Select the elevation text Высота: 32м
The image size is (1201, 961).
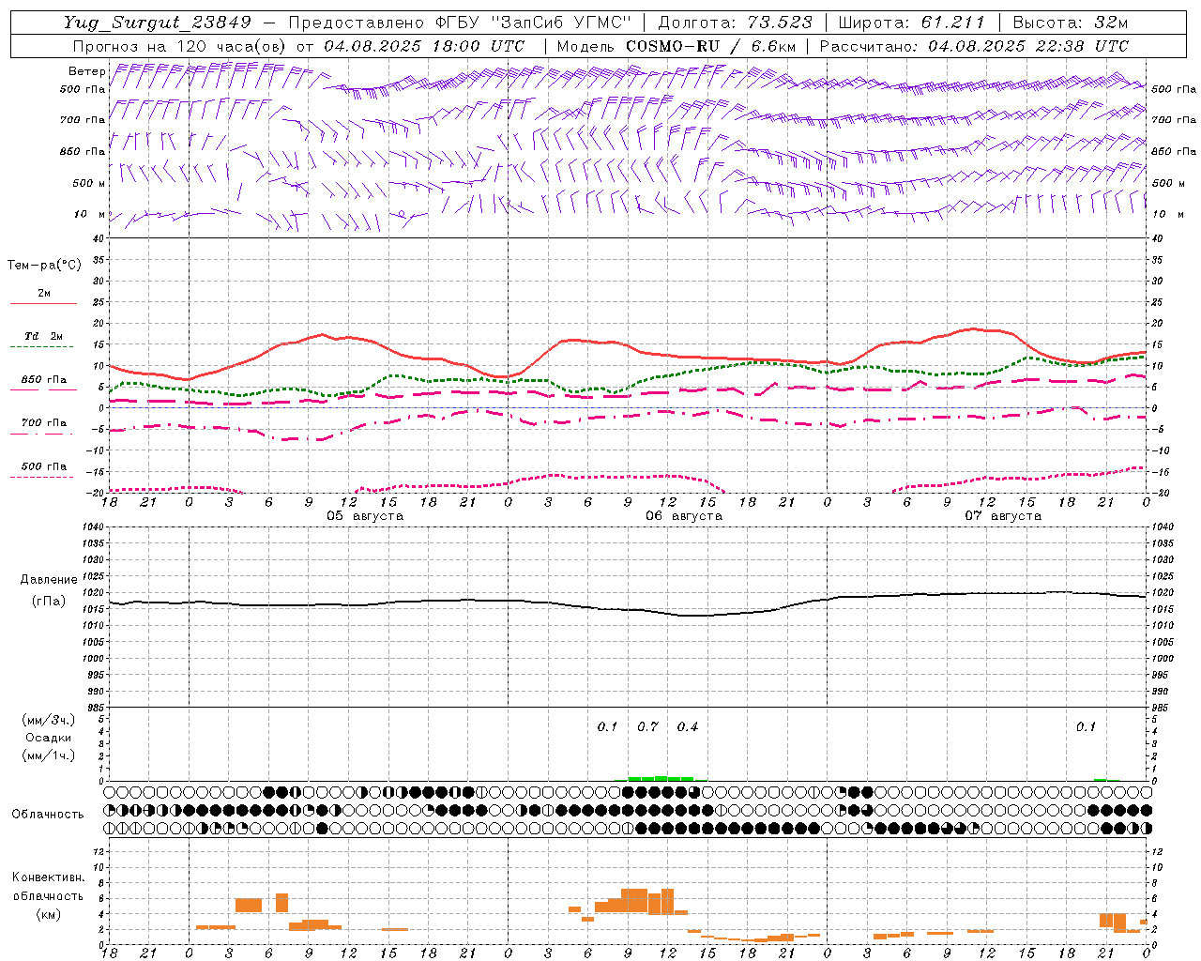click(1071, 23)
